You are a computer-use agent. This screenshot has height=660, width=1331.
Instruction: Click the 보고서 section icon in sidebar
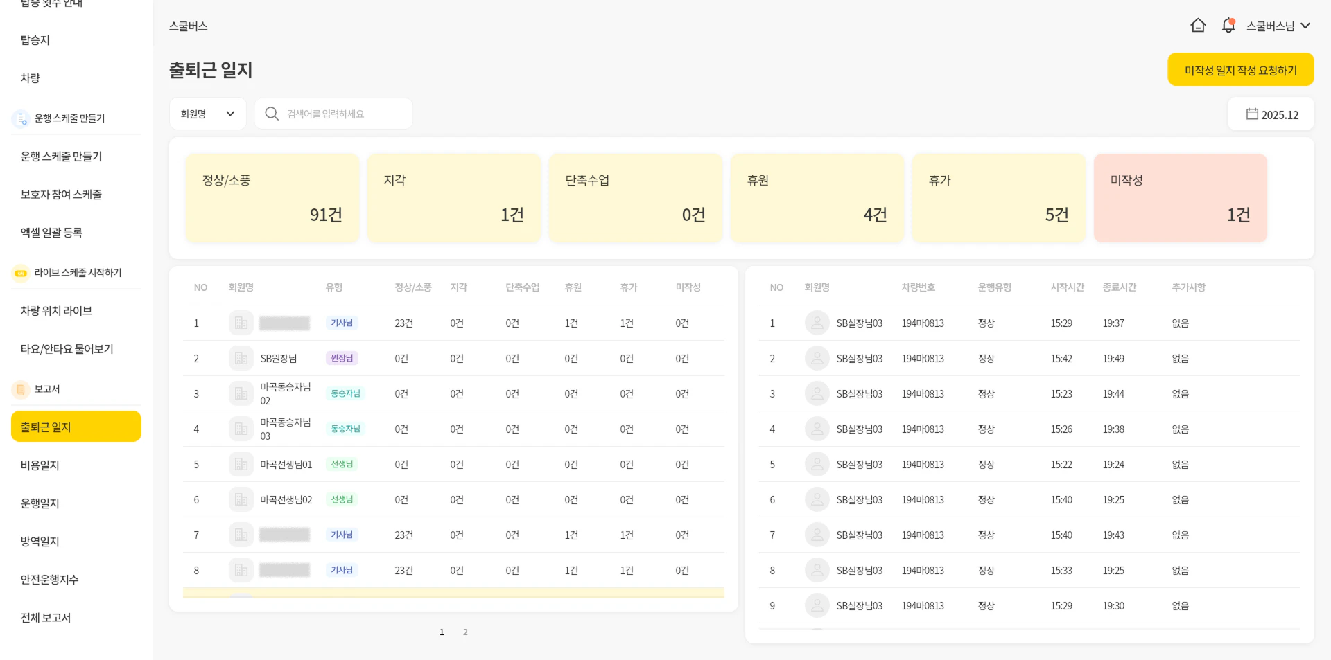point(21,389)
